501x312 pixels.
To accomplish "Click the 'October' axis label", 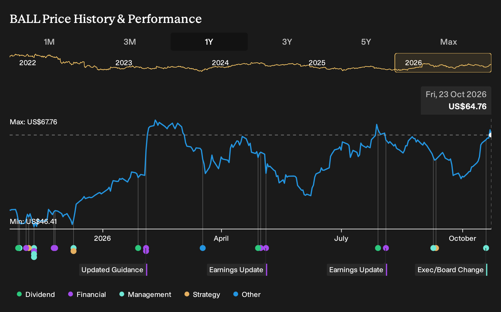I will [462, 238].
